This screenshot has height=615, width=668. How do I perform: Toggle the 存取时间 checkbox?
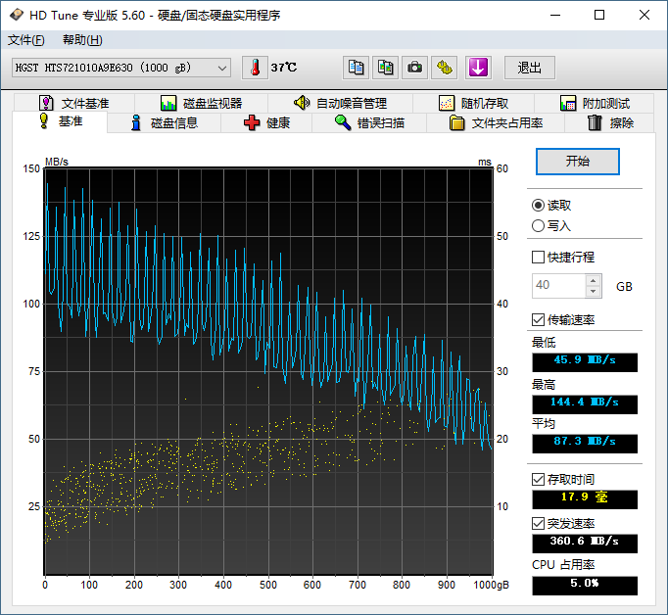(x=538, y=479)
